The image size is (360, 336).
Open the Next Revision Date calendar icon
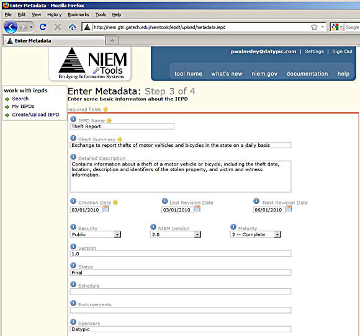(289, 208)
